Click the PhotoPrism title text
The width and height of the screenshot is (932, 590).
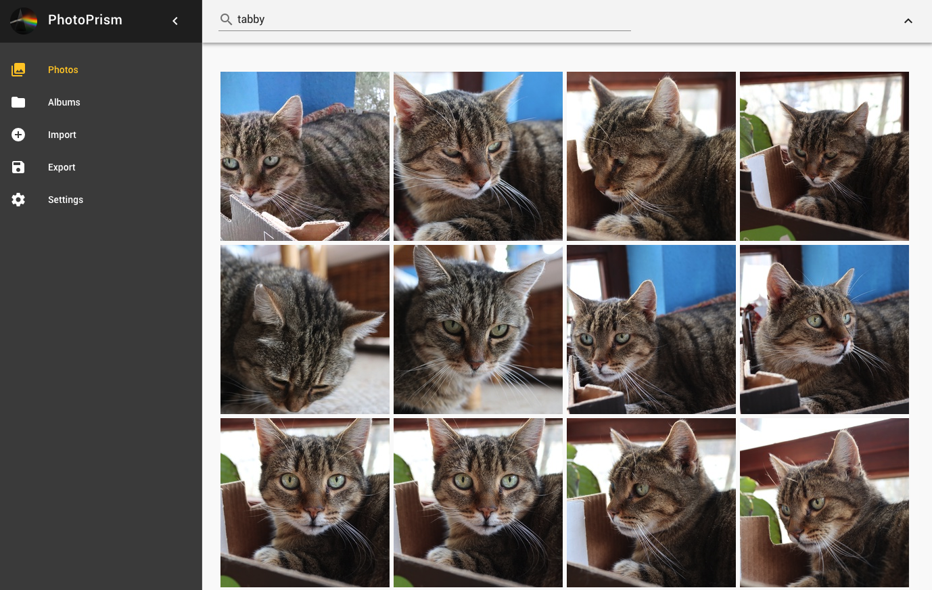click(85, 20)
